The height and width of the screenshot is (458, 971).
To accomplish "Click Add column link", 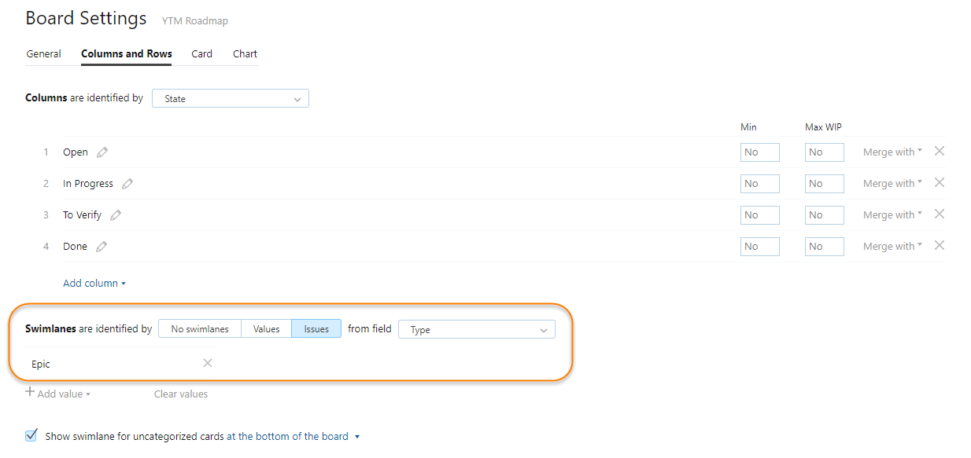I will 94,284.
